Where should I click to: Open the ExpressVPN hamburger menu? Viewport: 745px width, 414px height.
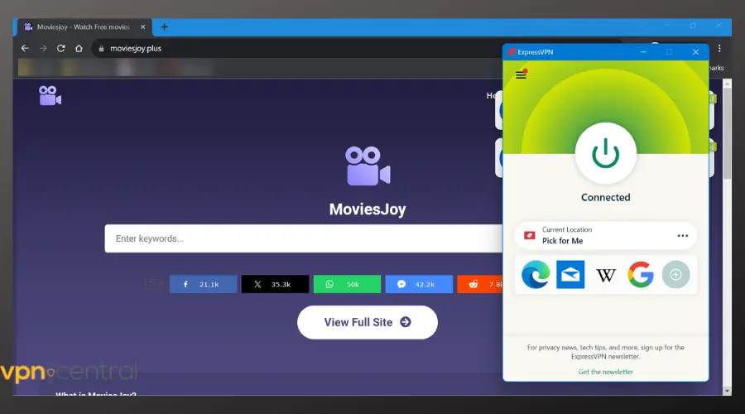[521, 75]
